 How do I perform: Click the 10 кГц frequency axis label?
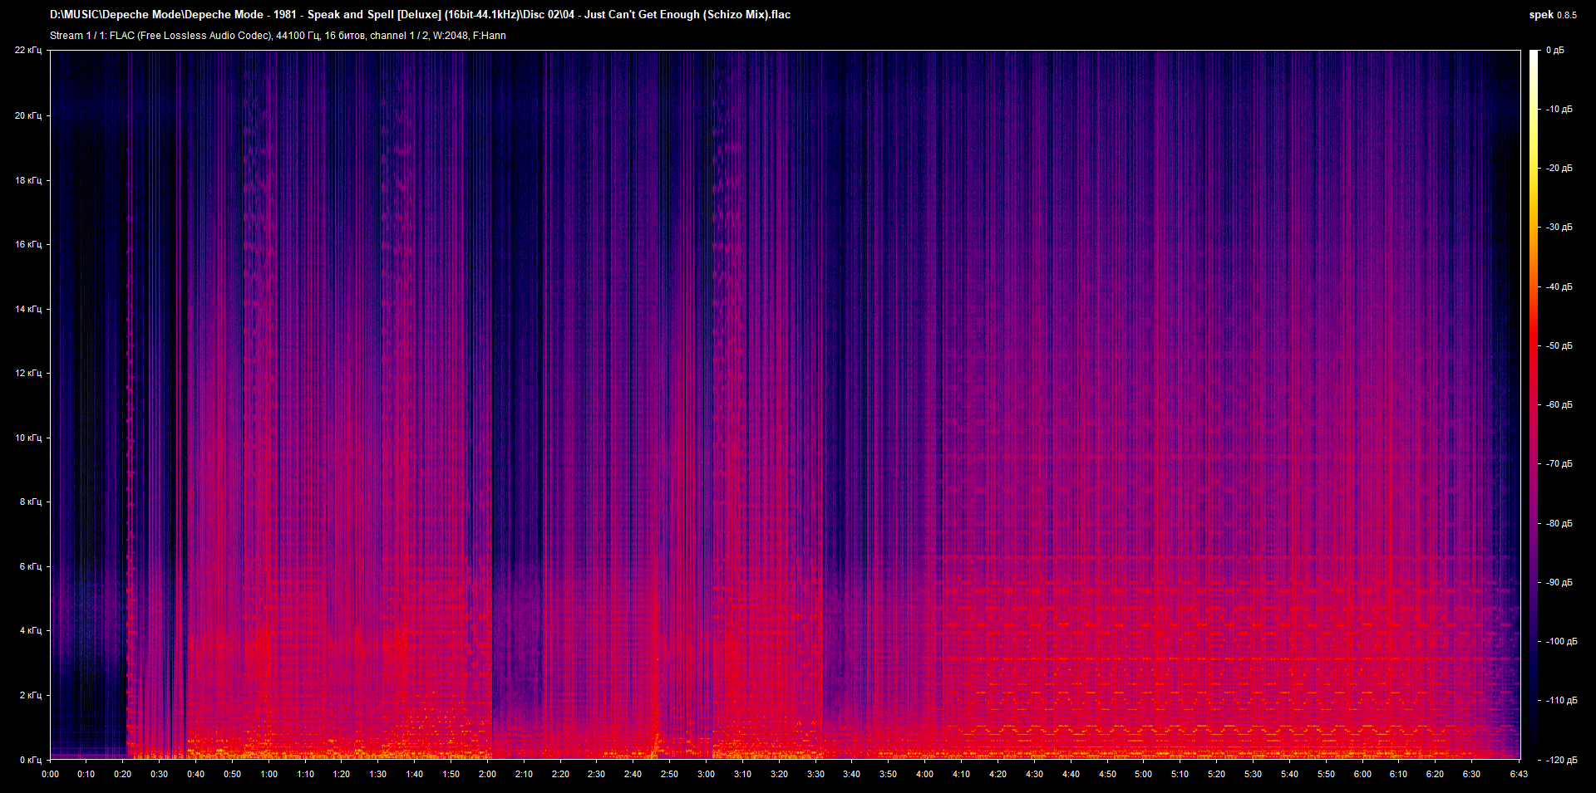coord(27,438)
